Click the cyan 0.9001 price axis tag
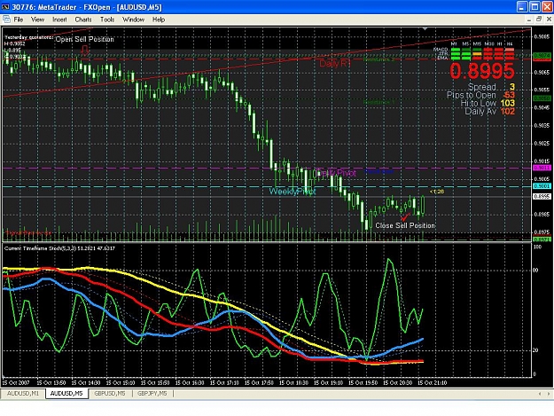 coord(542,186)
